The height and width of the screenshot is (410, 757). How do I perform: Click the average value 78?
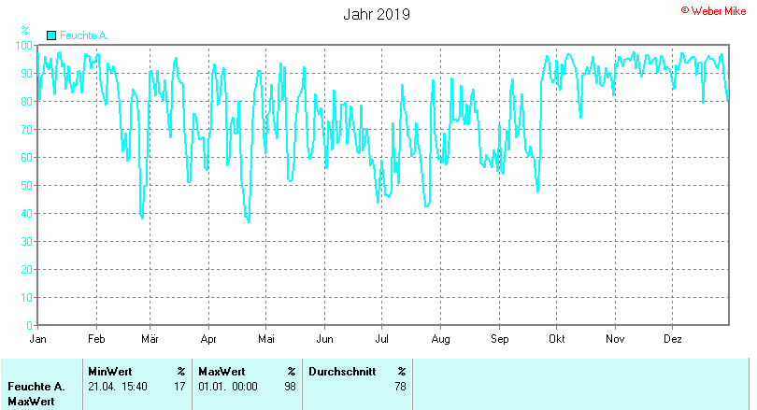pyautogui.click(x=400, y=386)
